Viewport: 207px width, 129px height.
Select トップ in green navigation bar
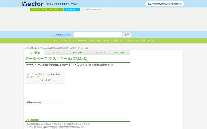[57, 40]
